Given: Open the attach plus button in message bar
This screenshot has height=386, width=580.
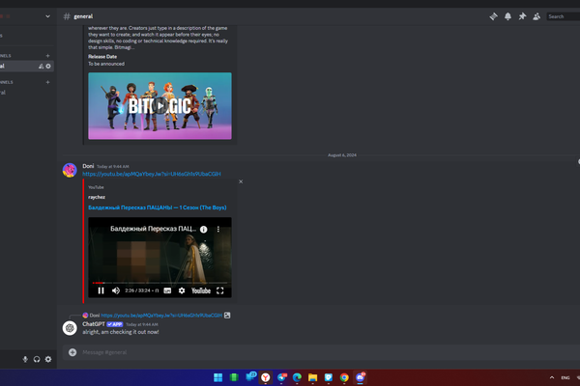Looking at the screenshot, I should coord(72,352).
